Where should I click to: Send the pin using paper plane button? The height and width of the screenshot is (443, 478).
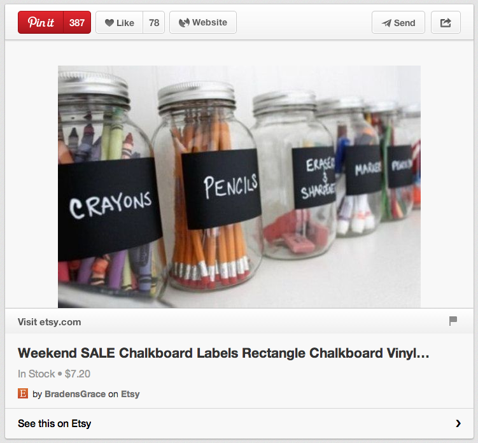coord(398,22)
